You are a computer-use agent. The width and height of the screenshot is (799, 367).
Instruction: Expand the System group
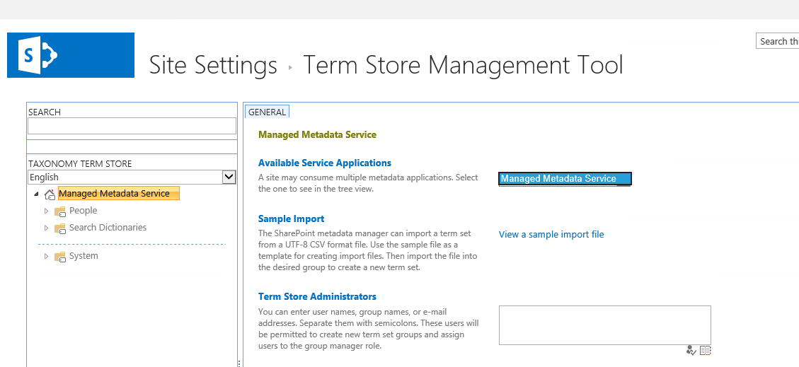tap(47, 256)
